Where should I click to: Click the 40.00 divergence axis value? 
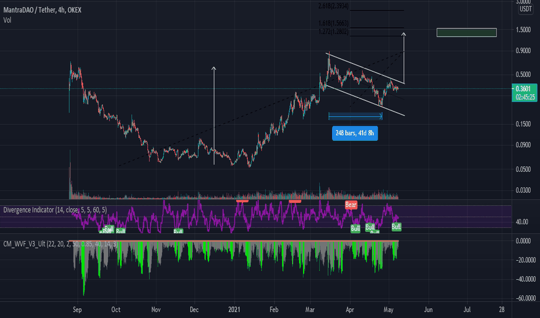tap(521, 222)
